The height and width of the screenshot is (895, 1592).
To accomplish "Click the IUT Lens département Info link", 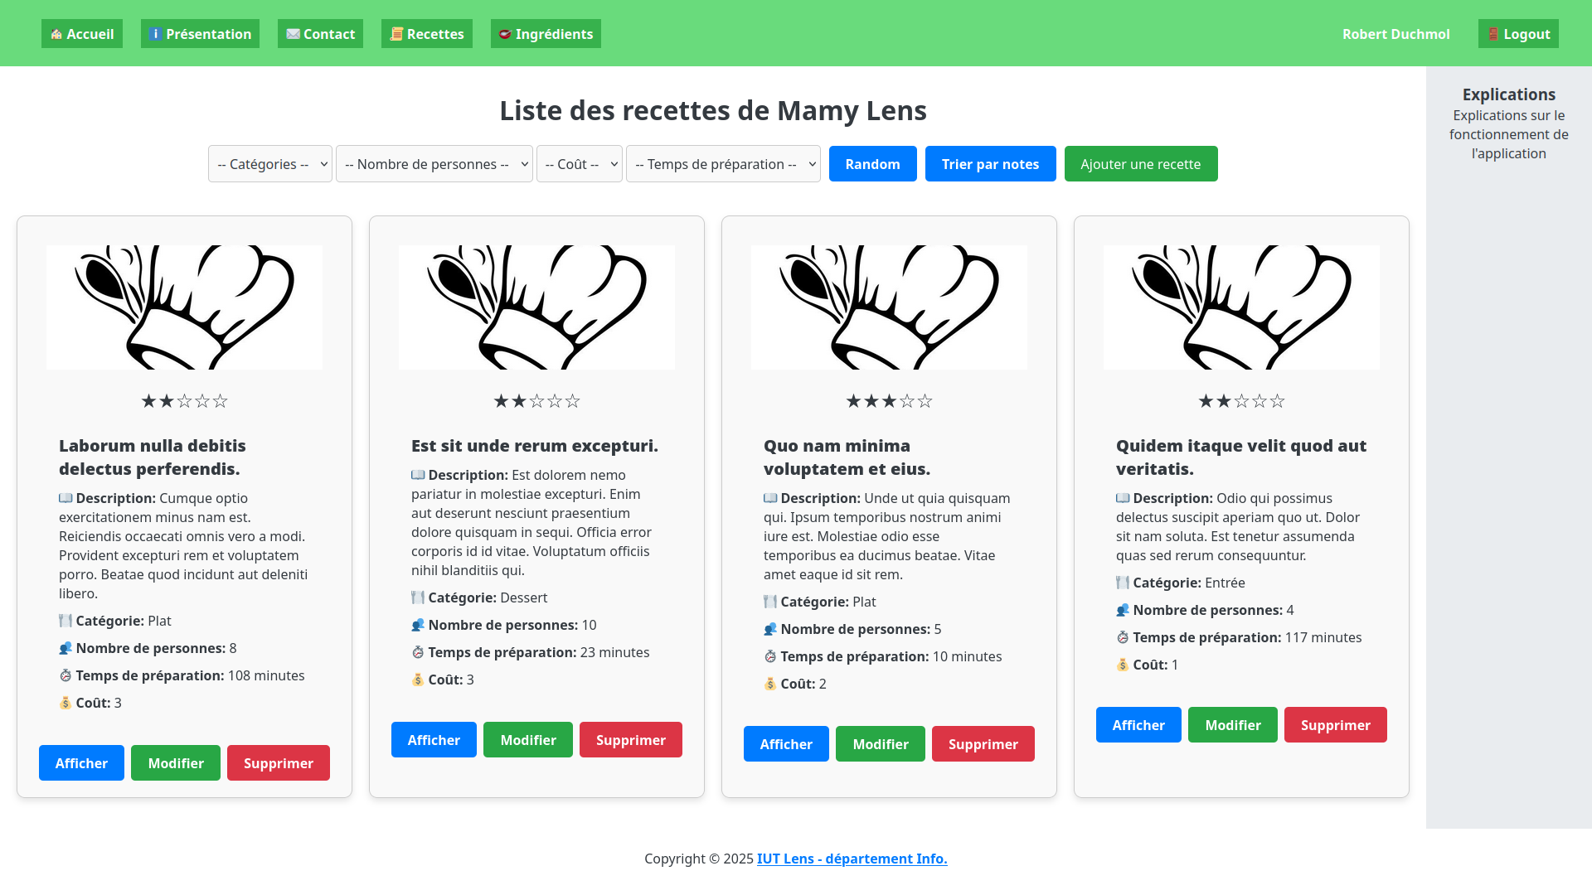I will tap(851, 858).
